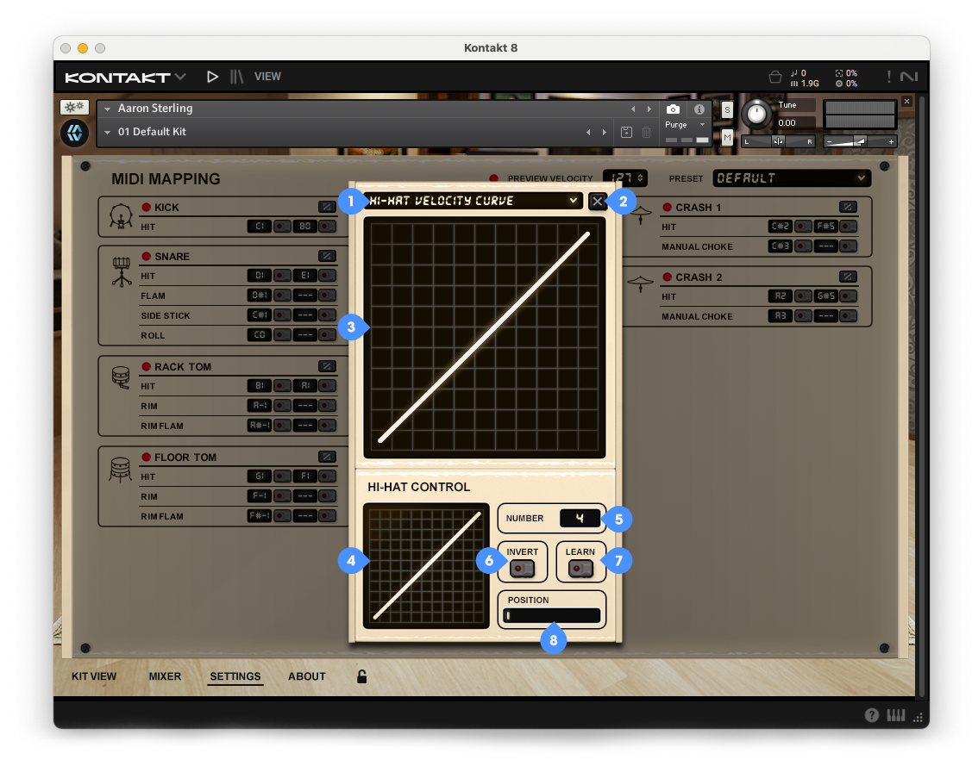Open the instrument info icon

[699, 109]
